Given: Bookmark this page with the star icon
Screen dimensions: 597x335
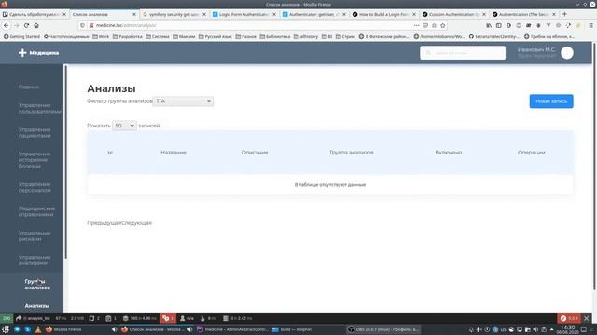Looking at the screenshot, I should [x=443, y=25].
